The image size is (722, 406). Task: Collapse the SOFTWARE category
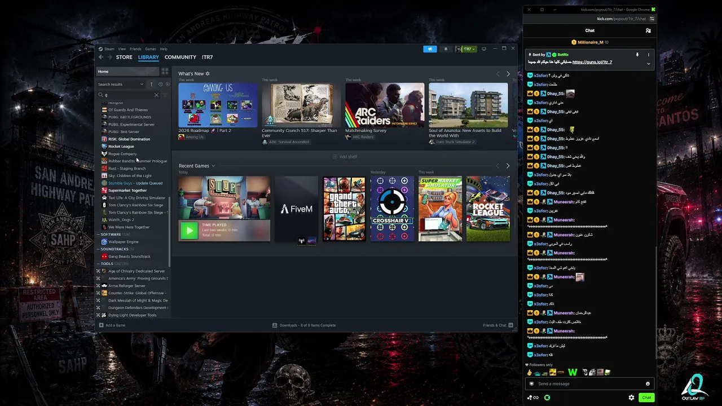(x=99, y=235)
